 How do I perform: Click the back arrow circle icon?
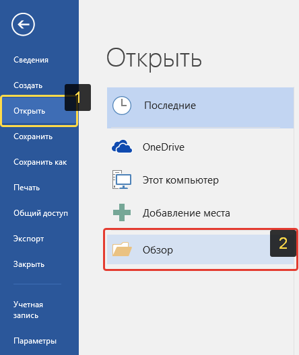23,24
